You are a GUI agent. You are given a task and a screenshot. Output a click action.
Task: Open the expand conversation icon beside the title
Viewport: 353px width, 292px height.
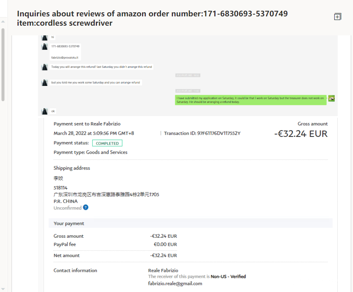[337, 17]
